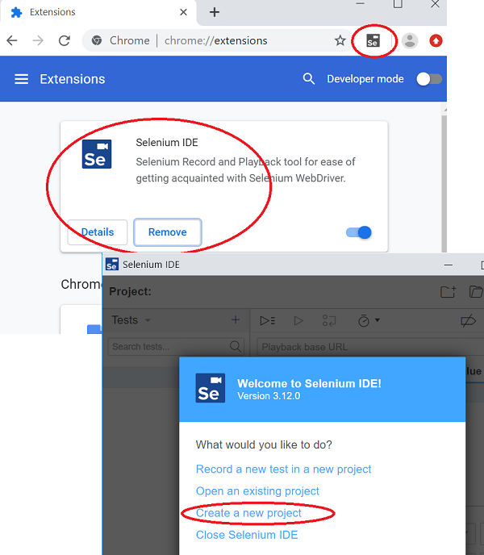Remove the Selenium IDE extension
484x555 pixels.
coord(168,232)
